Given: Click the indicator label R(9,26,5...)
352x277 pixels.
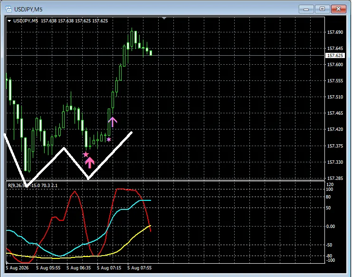Looking at the screenshot, I should click(x=33, y=186).
